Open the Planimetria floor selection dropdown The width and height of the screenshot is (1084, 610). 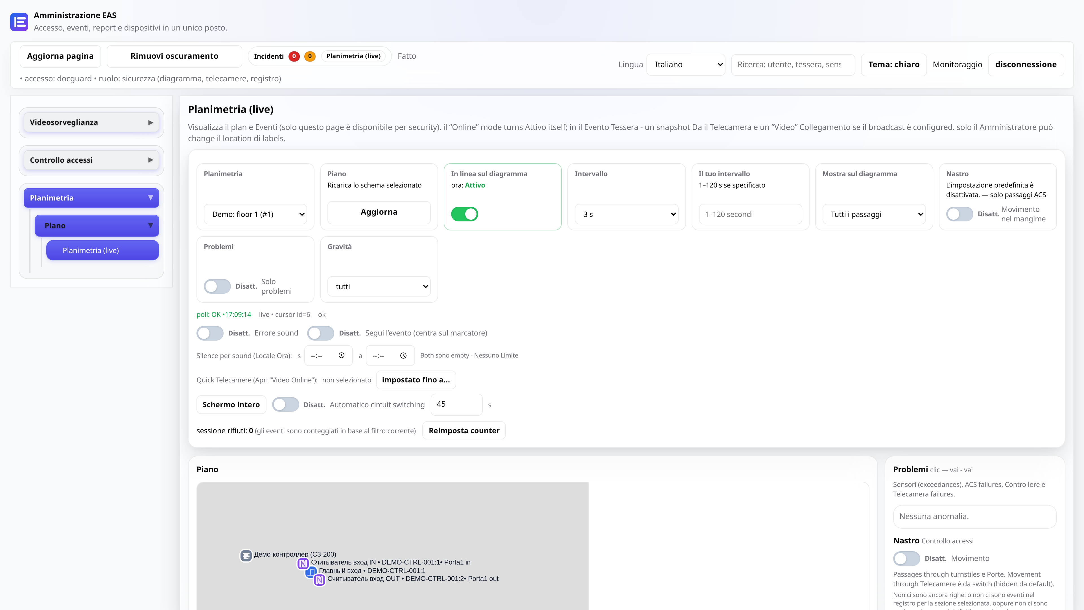(x=255, y=214)
